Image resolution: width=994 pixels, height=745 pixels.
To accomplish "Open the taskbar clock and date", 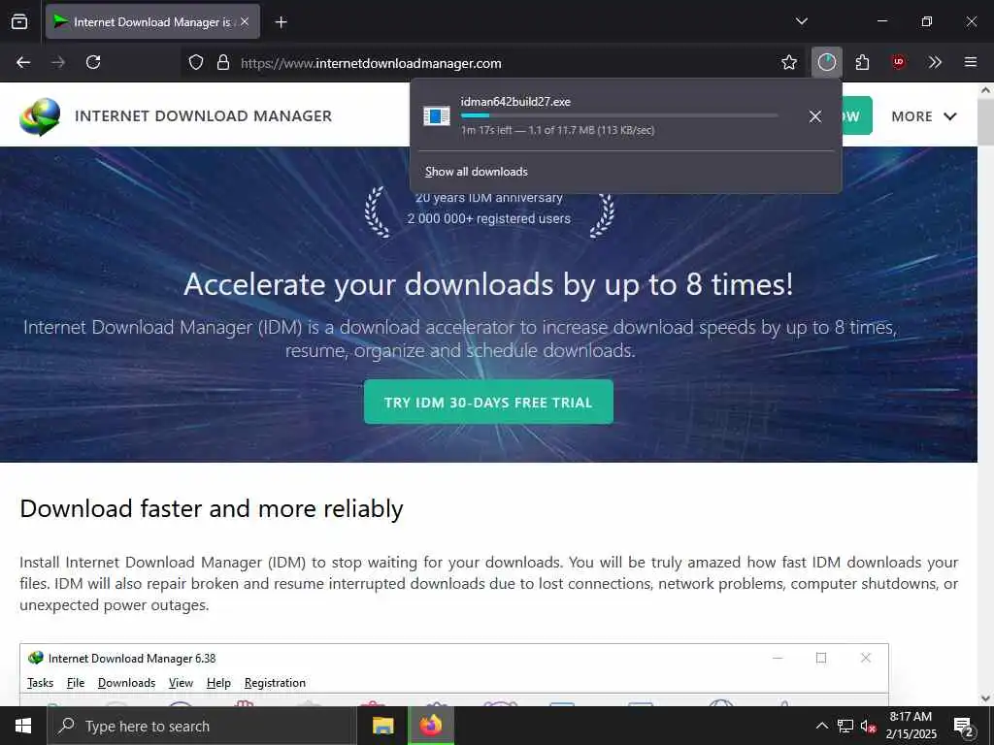I will 911,726.
